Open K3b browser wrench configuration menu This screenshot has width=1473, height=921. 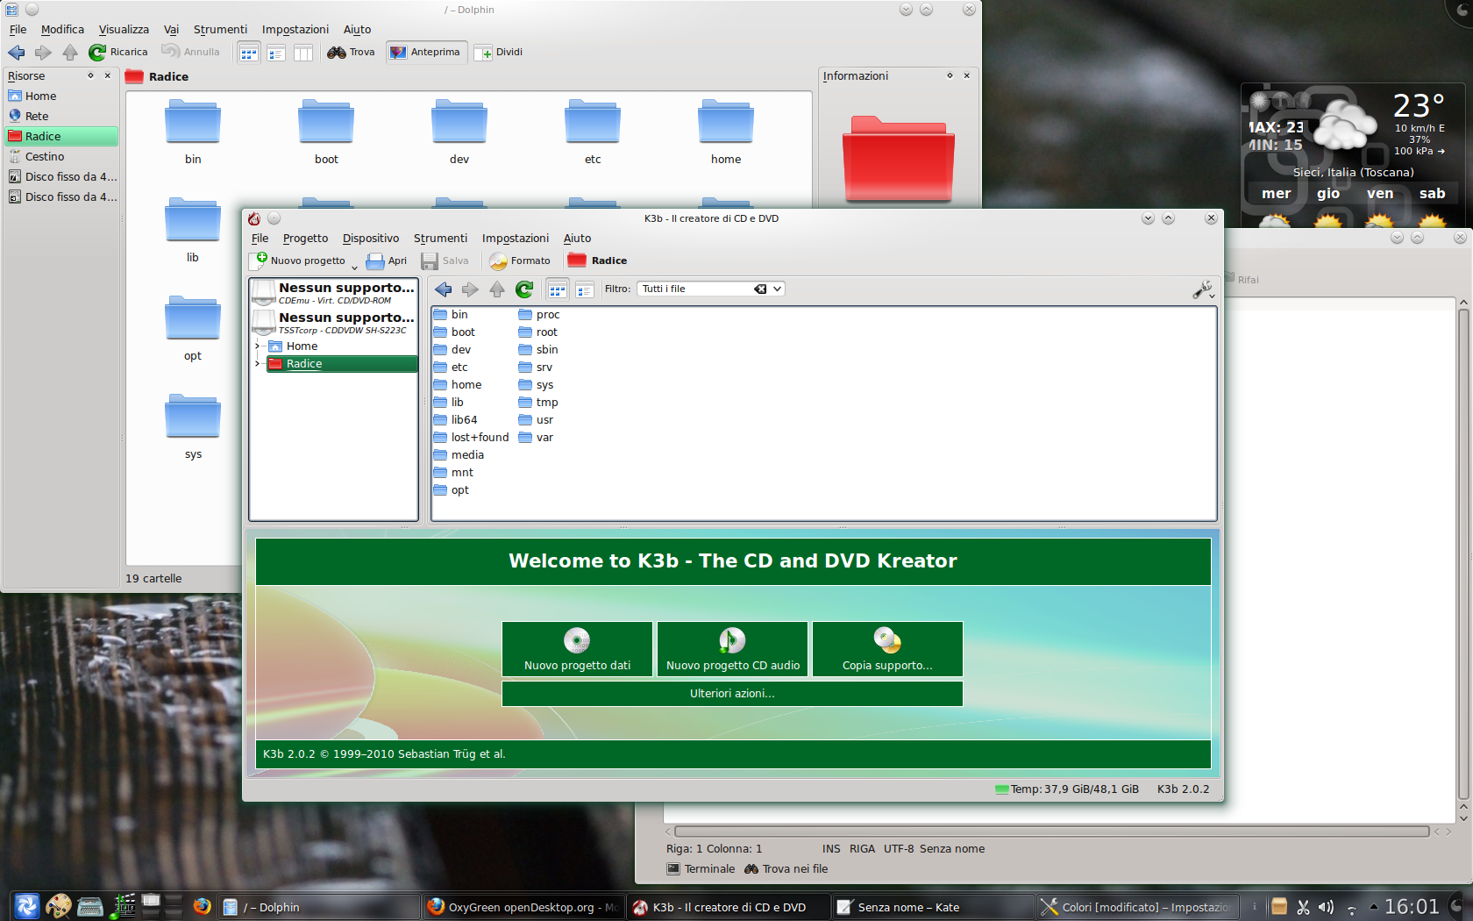1203,289
